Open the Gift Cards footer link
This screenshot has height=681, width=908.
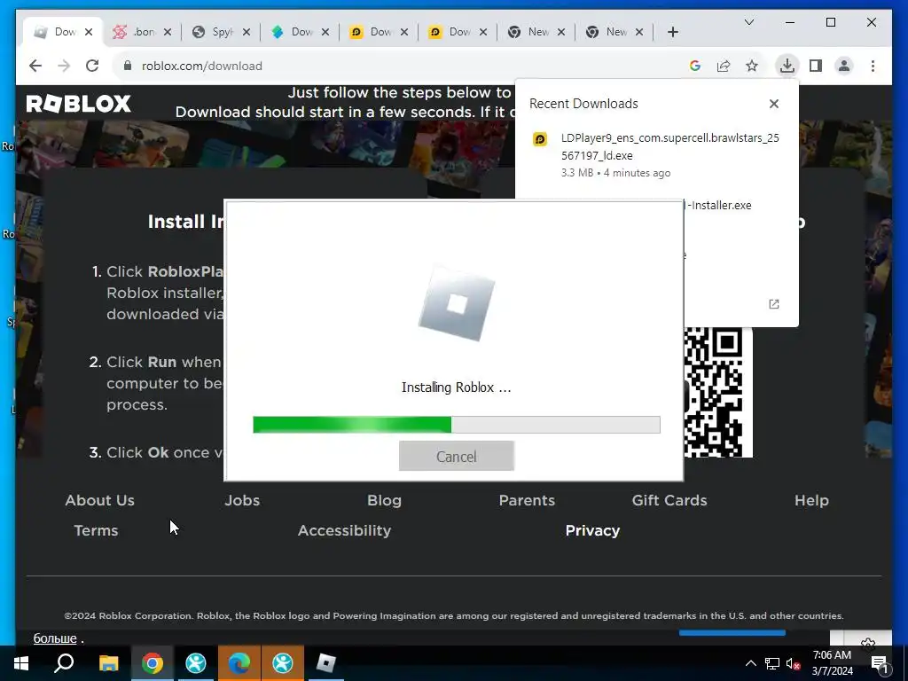(x=669, y=500)
